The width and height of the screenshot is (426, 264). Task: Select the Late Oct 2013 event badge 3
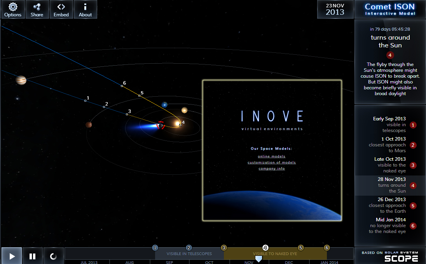pos(413,165)
